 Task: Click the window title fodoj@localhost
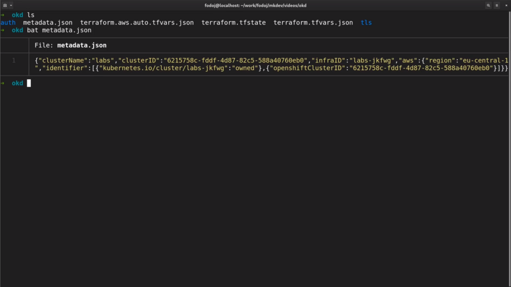255,5
